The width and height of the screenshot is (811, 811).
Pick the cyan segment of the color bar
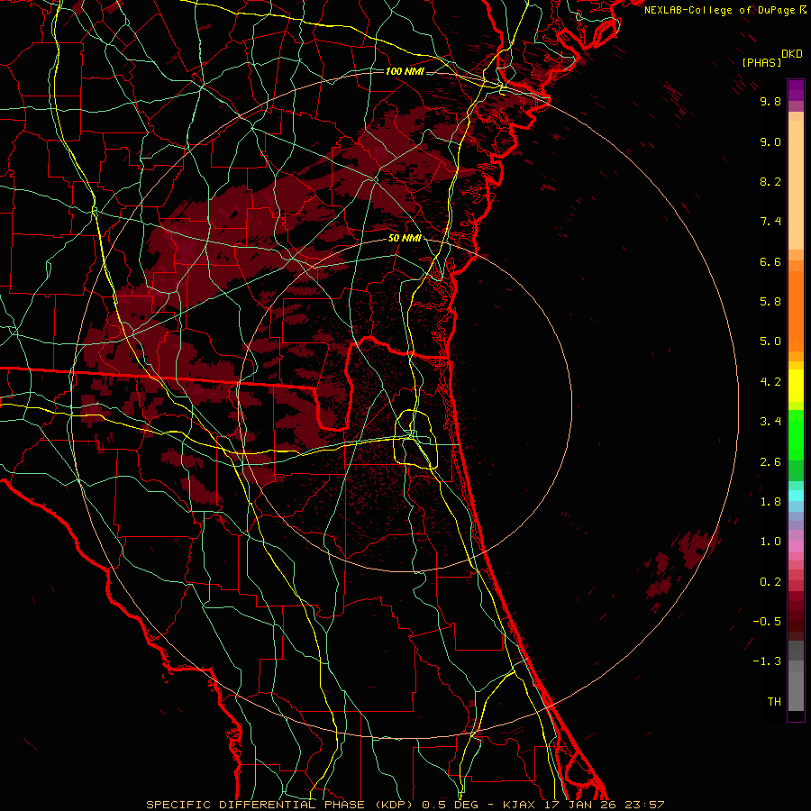pyautogui.click(x=796, y=496)
